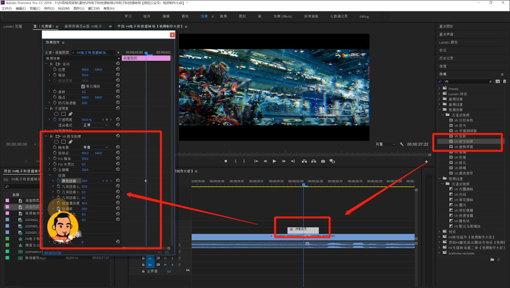Expand the Presets folder
This screenshot has width=510, height=288.
440,89
